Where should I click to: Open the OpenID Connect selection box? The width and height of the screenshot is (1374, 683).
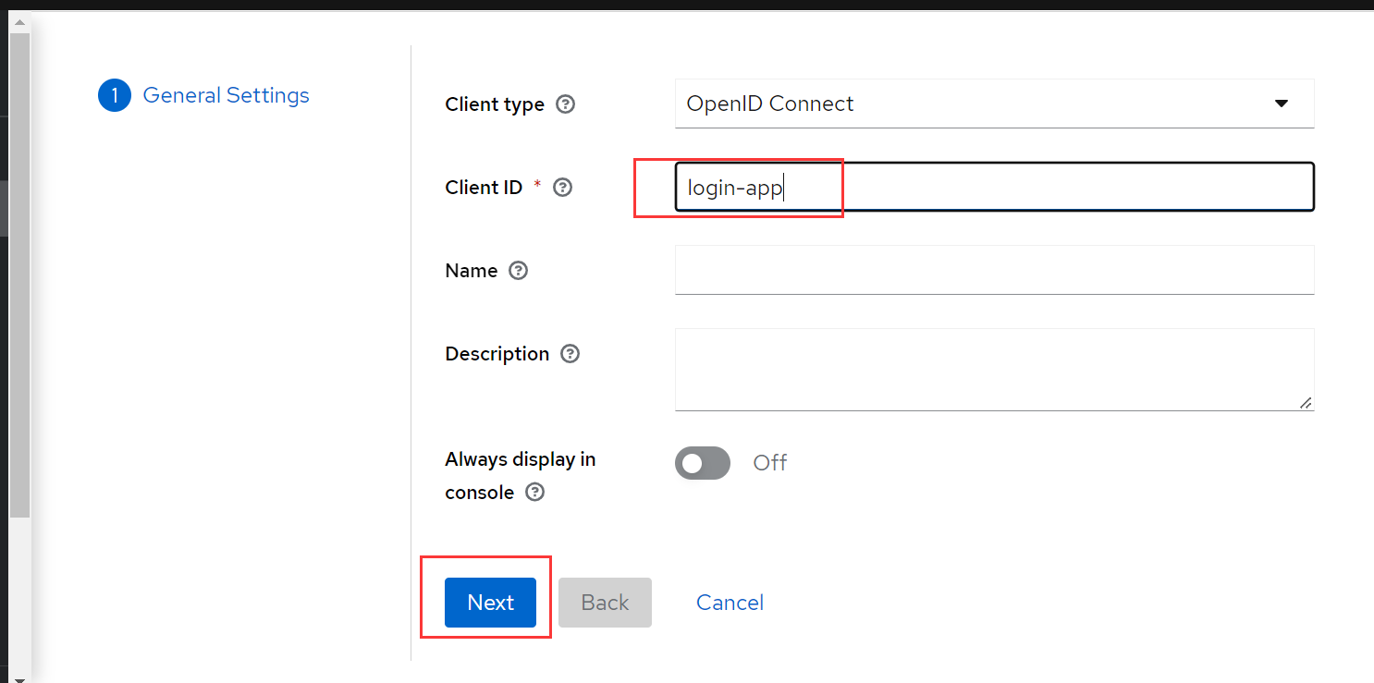click(995, 104)
